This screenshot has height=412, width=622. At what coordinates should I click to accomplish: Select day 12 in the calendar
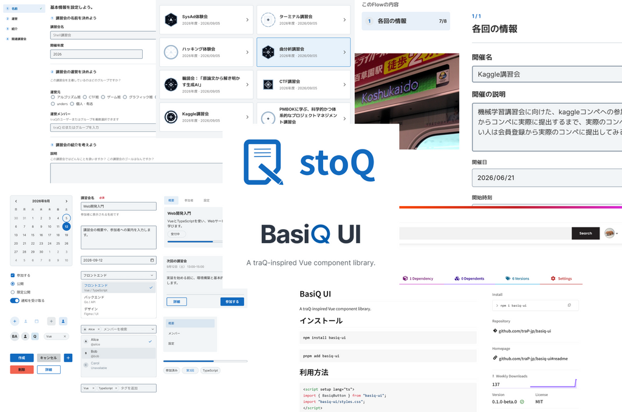click(x=66, y=226)
